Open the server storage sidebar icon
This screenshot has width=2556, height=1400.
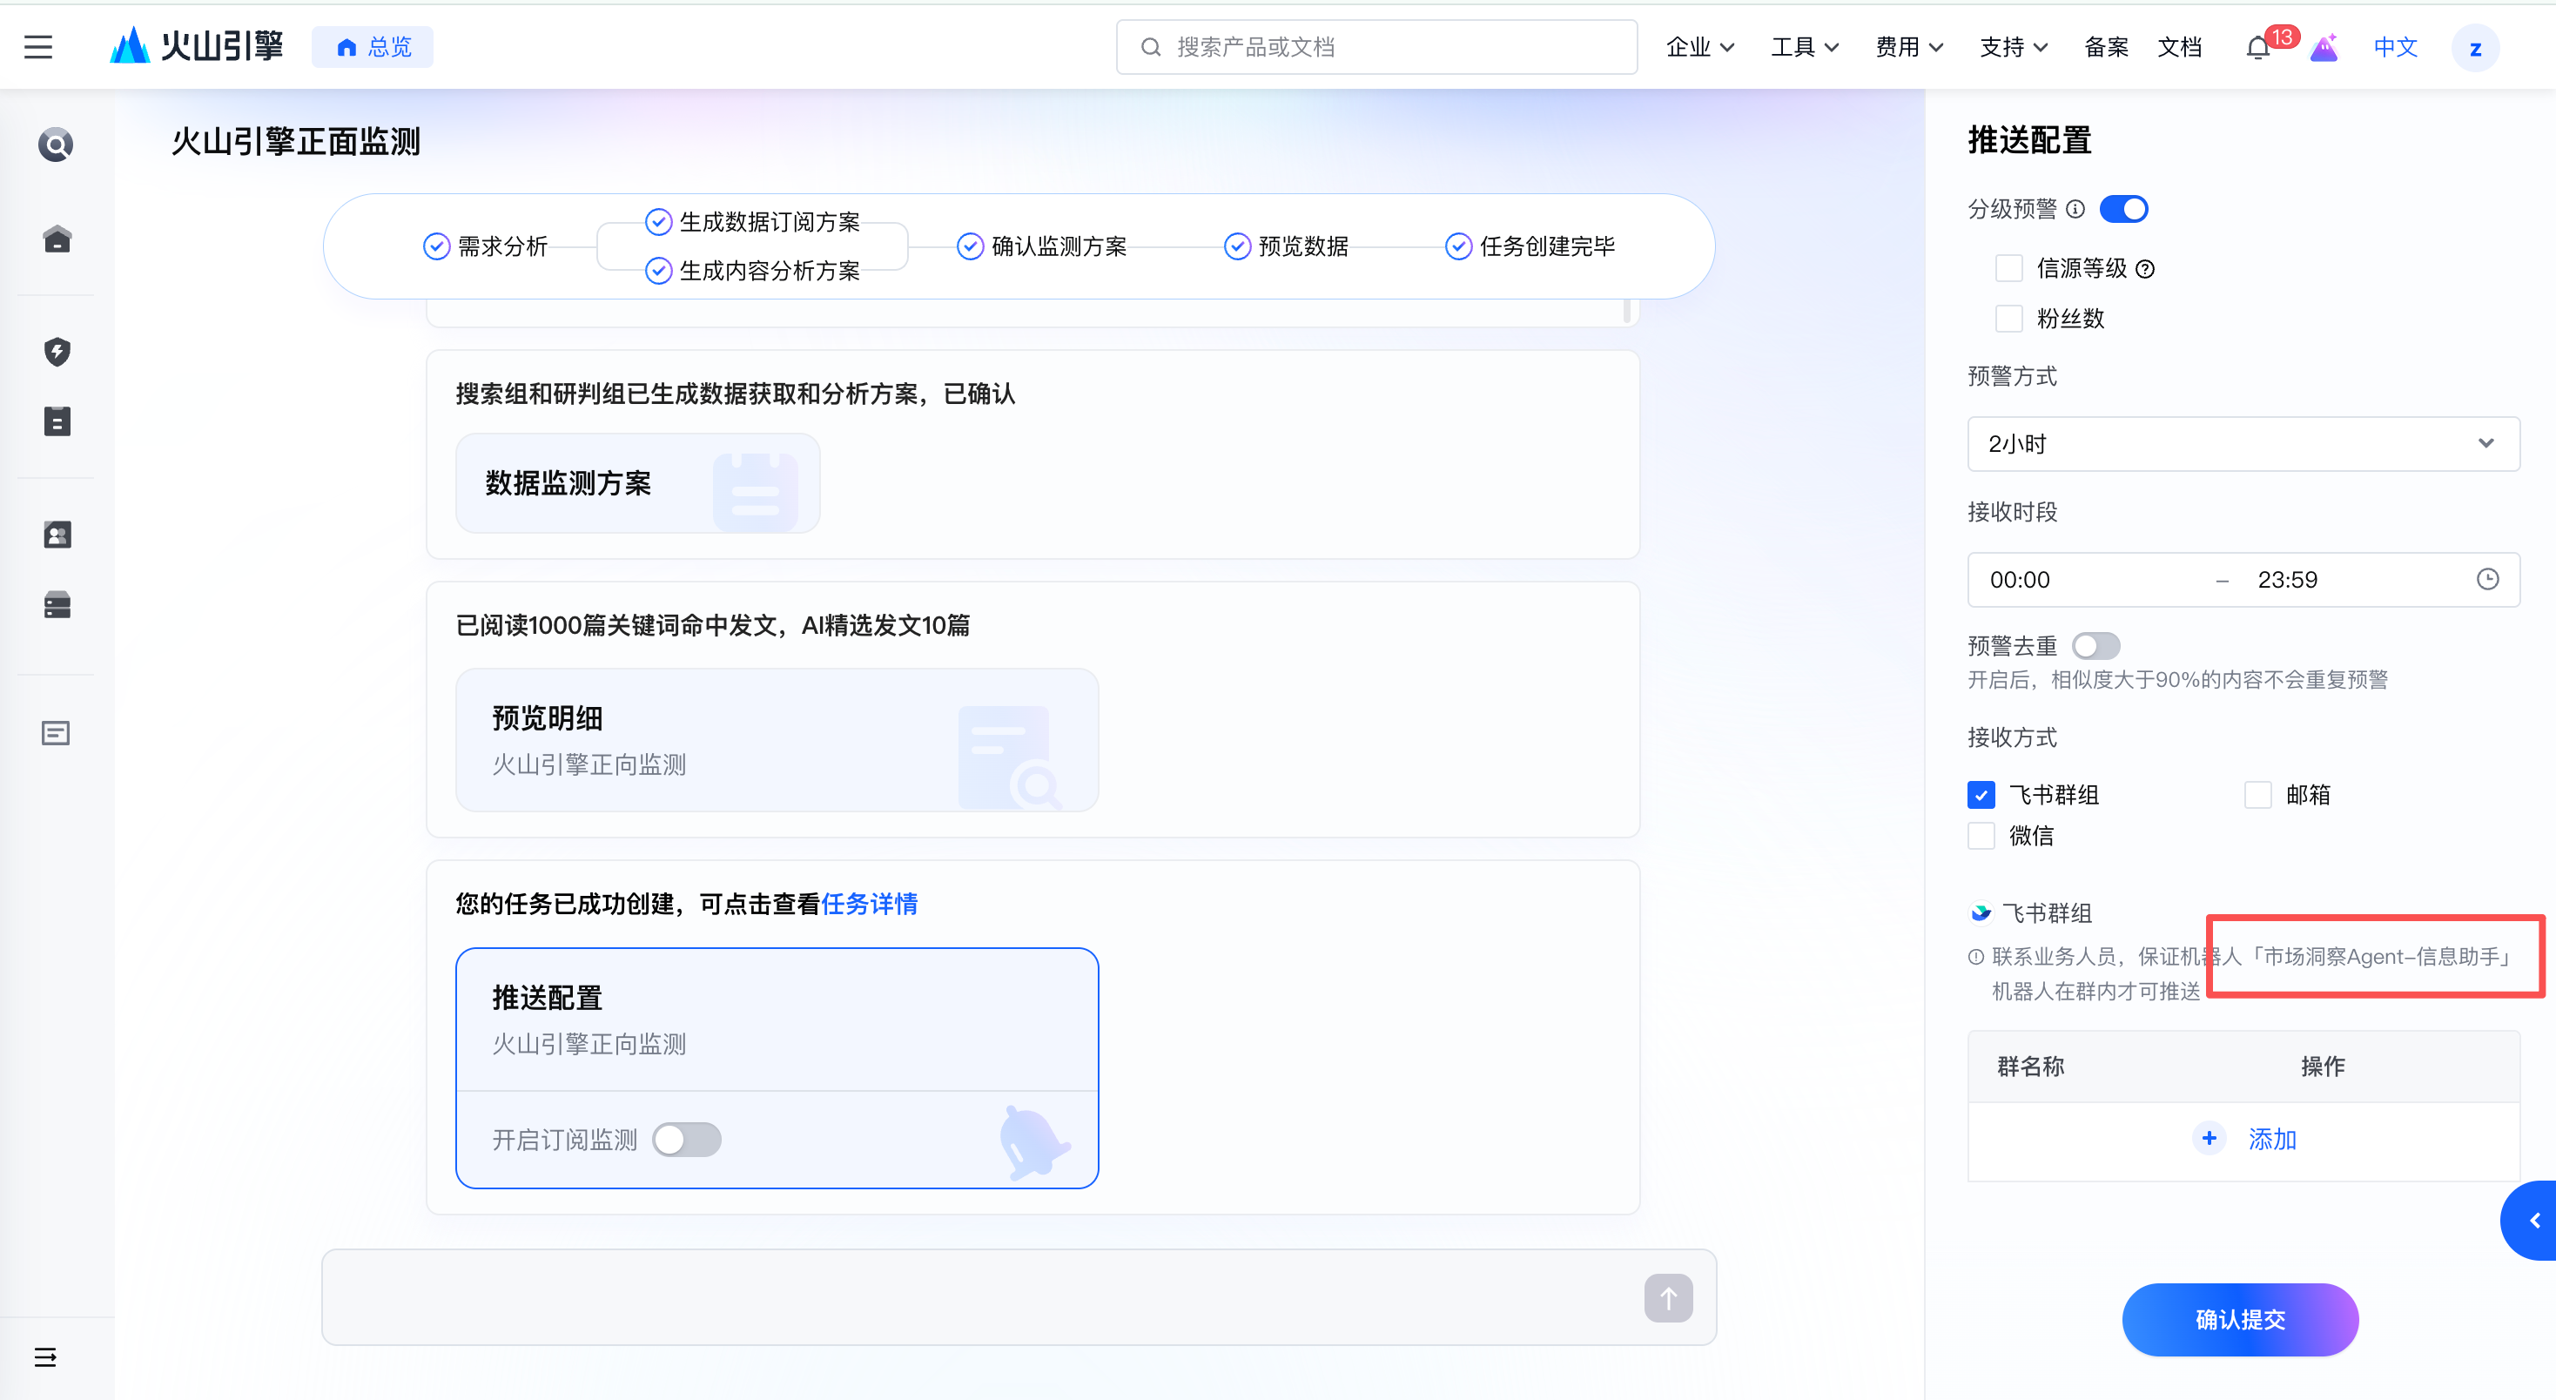(57, 605)
